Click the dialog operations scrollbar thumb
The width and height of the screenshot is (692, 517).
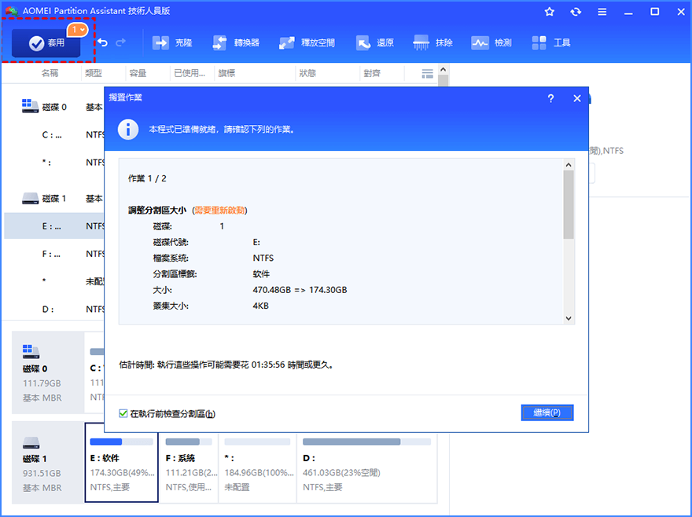point(569,205)
